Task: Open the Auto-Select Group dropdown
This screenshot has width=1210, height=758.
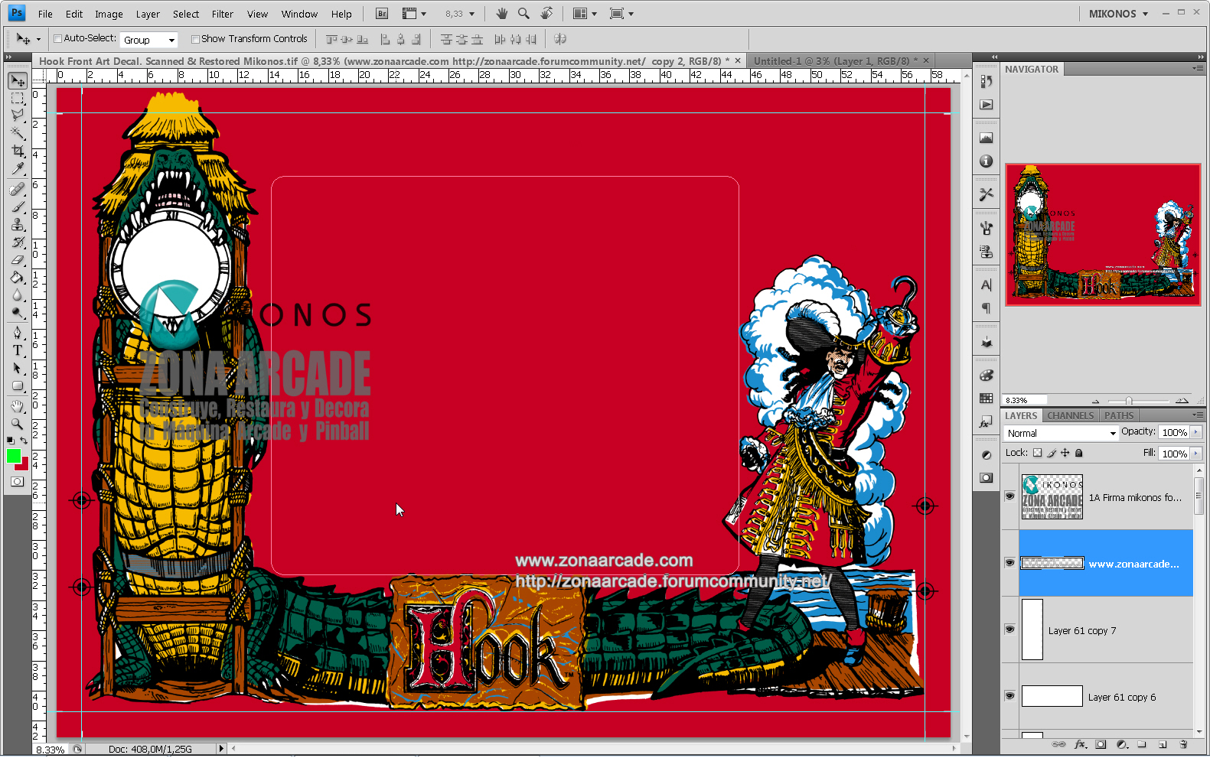Action: [149, 40]
